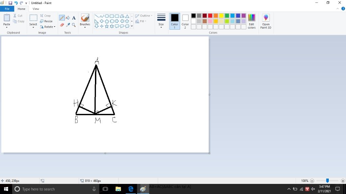Switch to the Home tab
This screenshot has height=194, width=346.
21,9
